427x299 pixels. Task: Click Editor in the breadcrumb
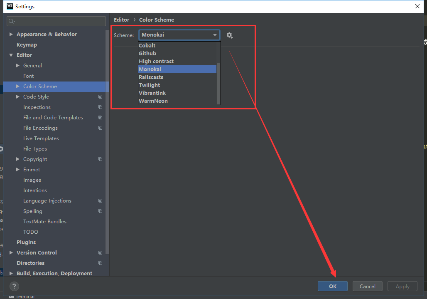pyautogui.click(x=121, y=20)
